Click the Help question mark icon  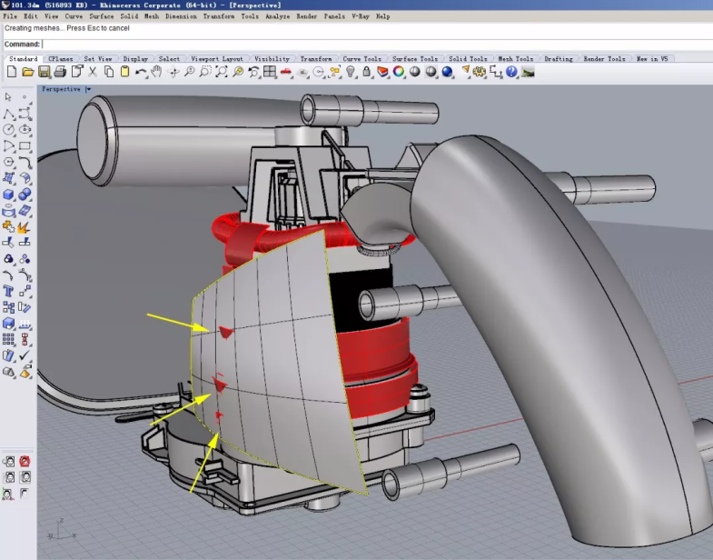511,72
